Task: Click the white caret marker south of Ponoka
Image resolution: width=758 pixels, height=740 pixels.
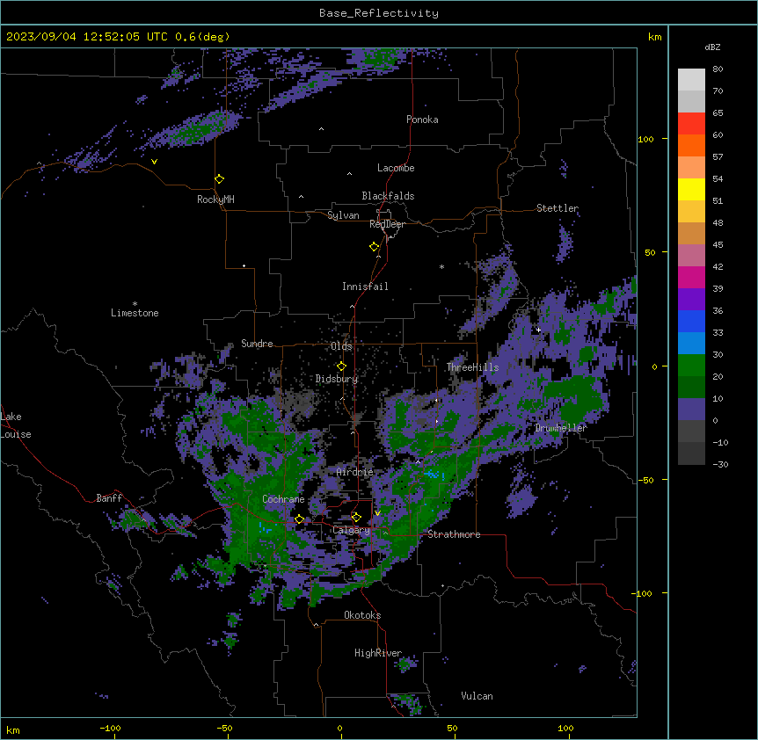Action: [x=322, y=129]
